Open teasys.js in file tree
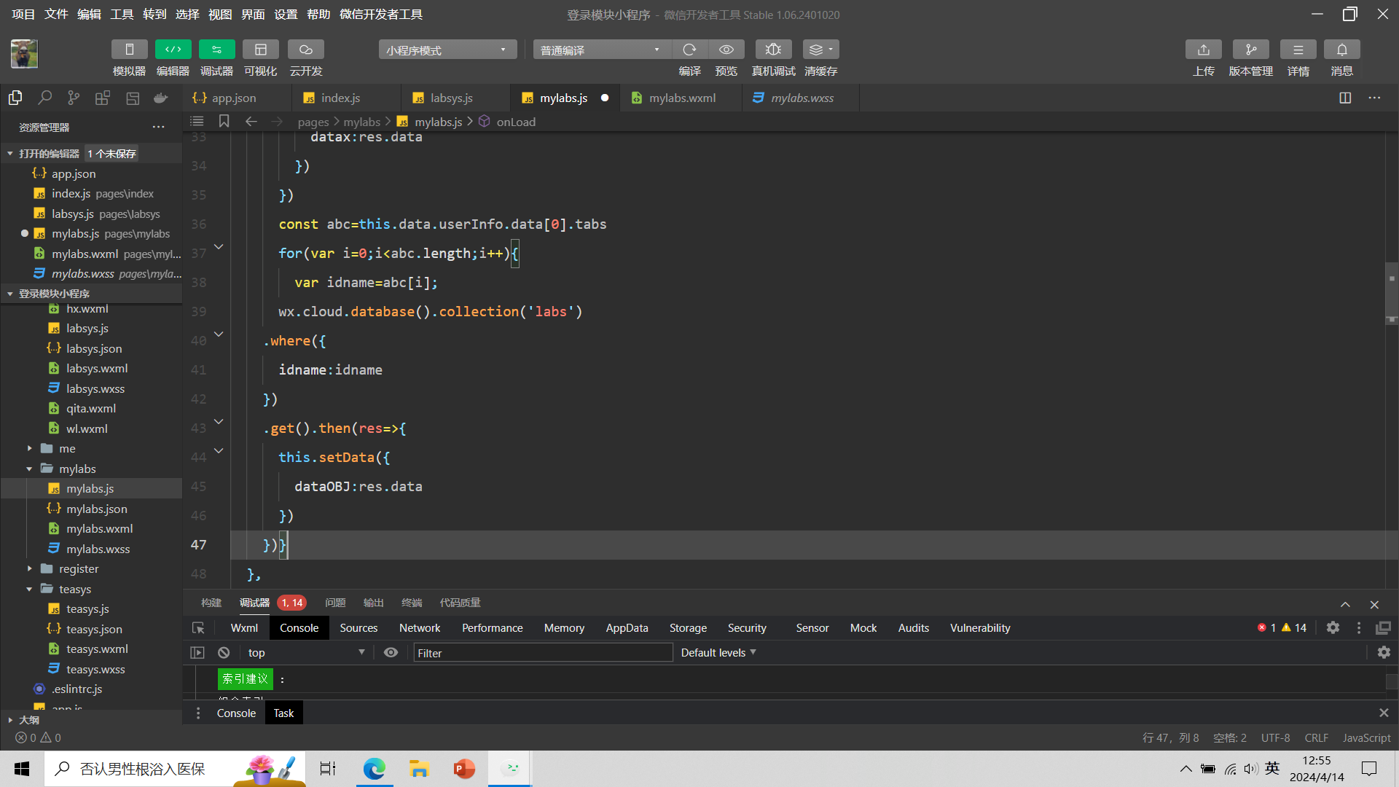Viewport: 1399px width, 787px height. [87, 608]
